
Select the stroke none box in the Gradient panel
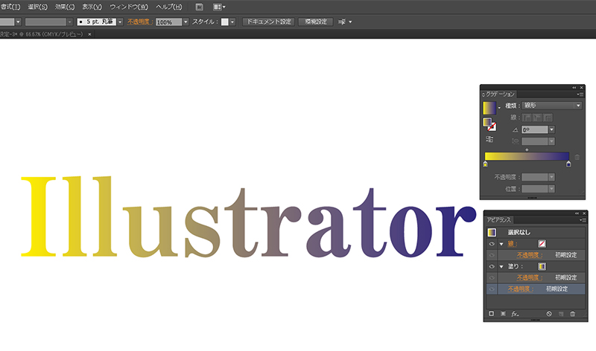[x=492, y=126]
